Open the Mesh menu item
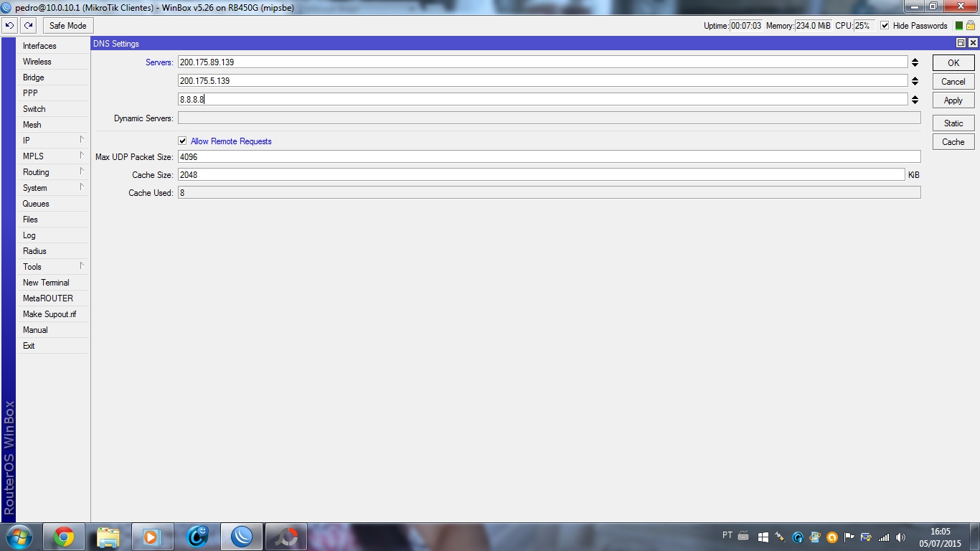980x551 pixels. tap(54, 125)
